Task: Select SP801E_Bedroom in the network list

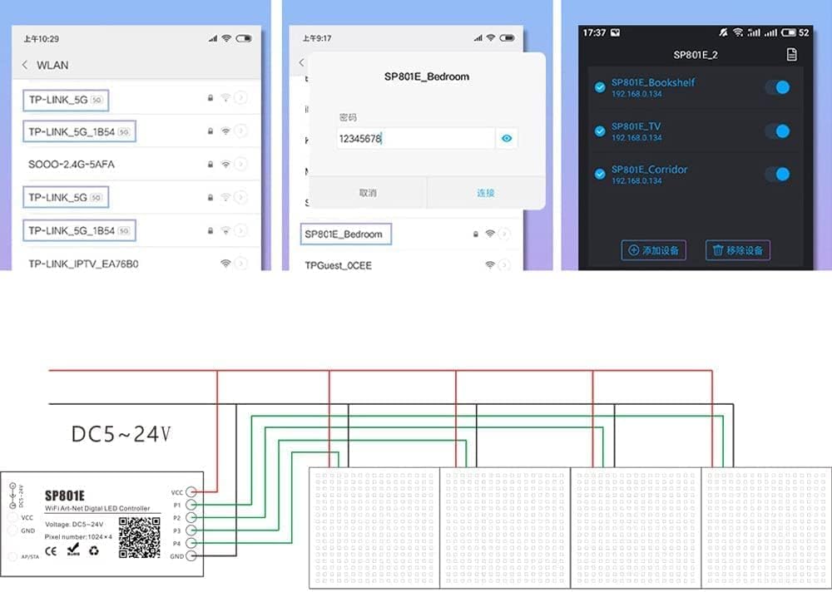Action: pyautogui.click(x=344, y=234)
